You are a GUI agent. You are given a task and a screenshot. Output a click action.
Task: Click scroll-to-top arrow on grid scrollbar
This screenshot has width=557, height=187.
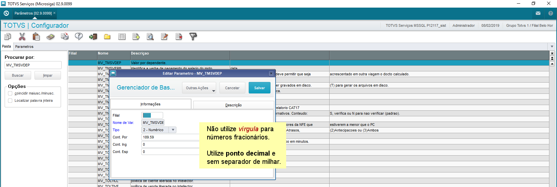tap(552, 53)
